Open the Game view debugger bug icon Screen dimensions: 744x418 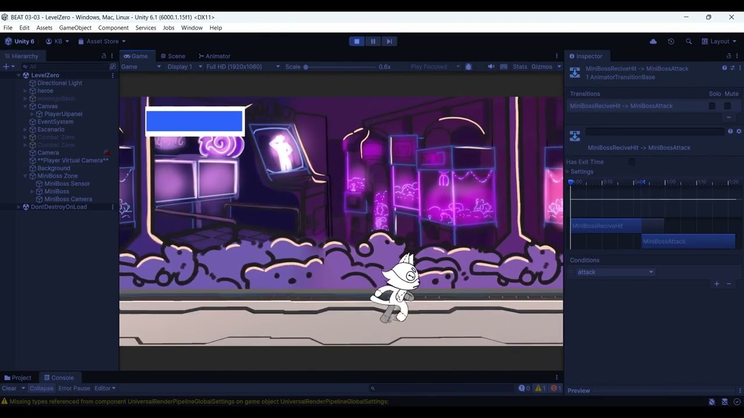coord(468,67)
